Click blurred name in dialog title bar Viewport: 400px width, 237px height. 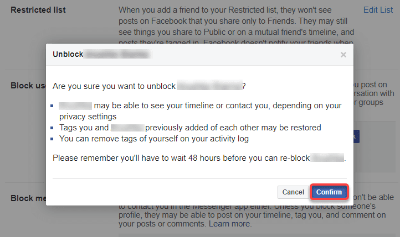pos(118,54)
